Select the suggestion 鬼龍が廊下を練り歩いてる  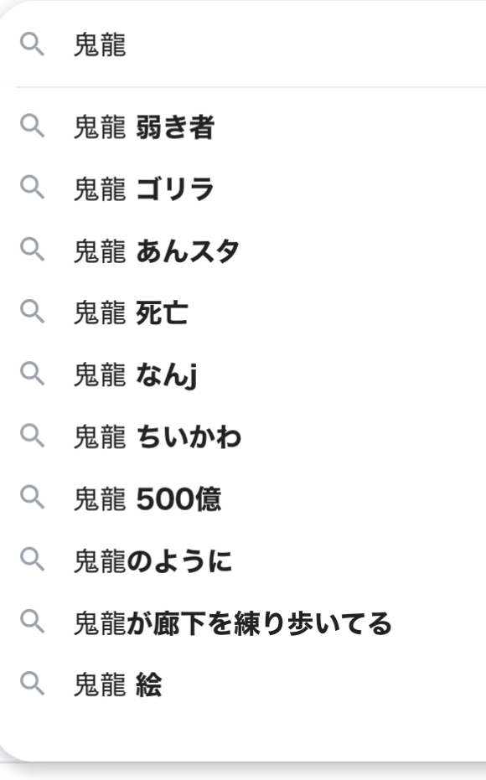pos(243,622)
